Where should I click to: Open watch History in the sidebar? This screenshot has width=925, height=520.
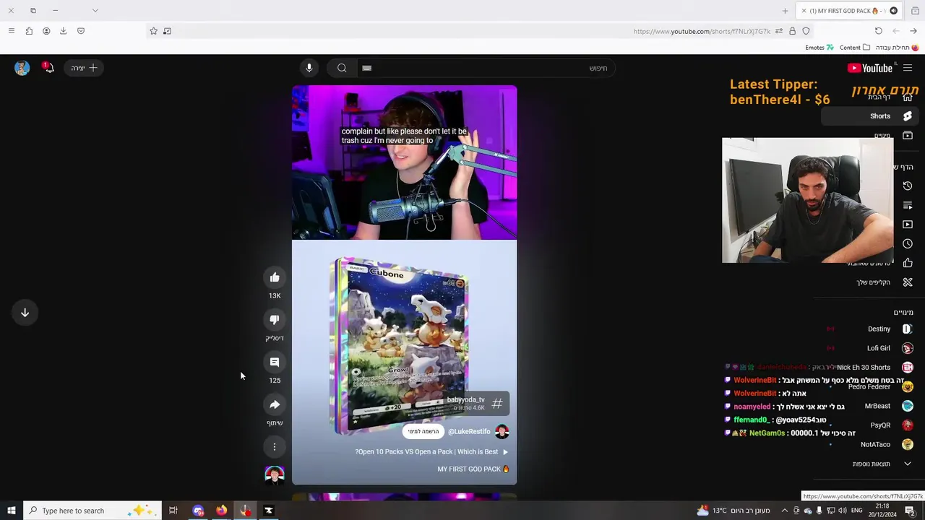point(908,186)
